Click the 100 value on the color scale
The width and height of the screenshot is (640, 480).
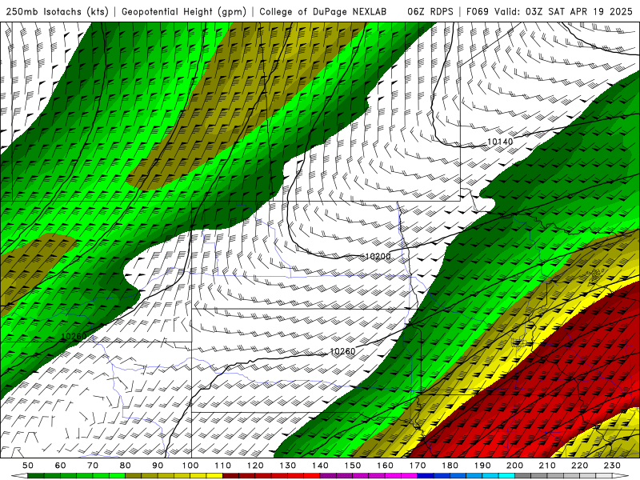click(x=190, y=466)
